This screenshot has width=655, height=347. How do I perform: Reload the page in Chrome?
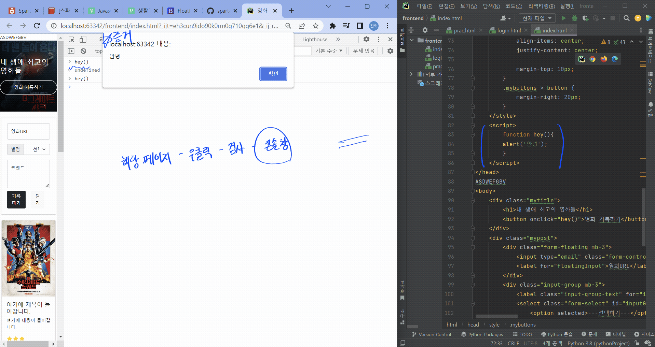tap(37, 26)
